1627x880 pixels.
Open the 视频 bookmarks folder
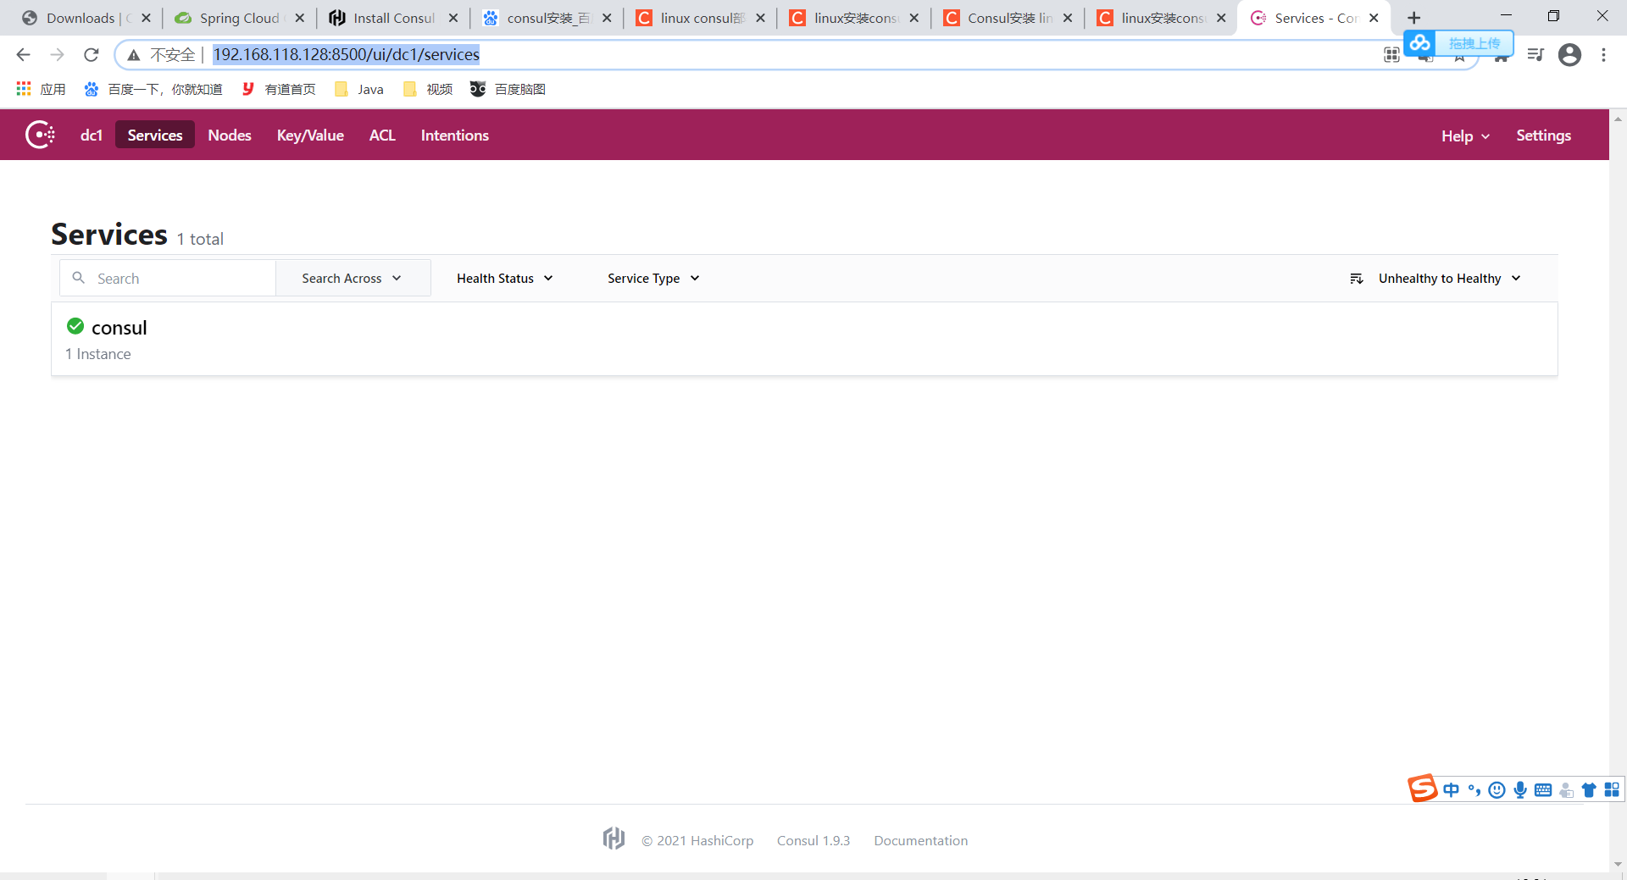click(428, 89)
